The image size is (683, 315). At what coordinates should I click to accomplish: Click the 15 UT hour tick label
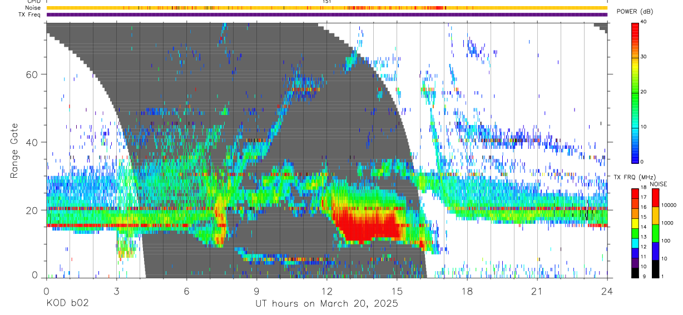(x=397, y=291)
